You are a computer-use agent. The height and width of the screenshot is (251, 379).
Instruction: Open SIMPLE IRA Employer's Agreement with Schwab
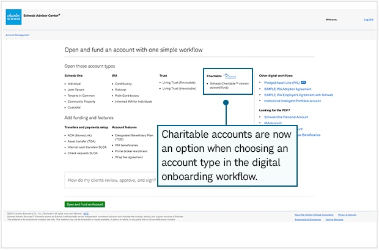pyautogui.click(x=298, y=95)
